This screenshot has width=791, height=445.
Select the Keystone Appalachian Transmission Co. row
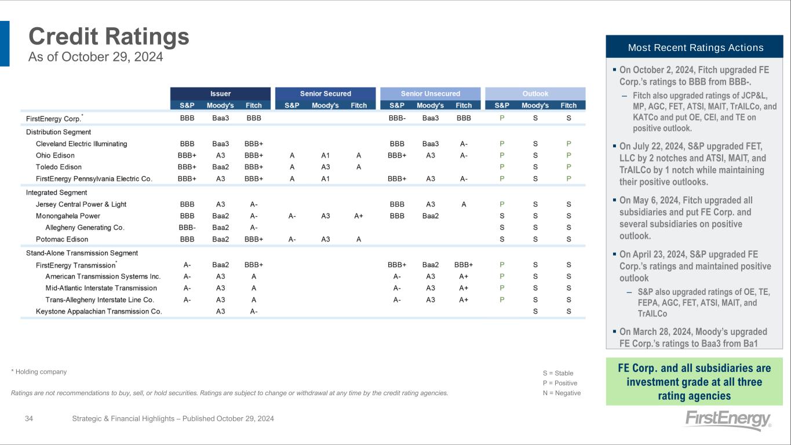99,311
